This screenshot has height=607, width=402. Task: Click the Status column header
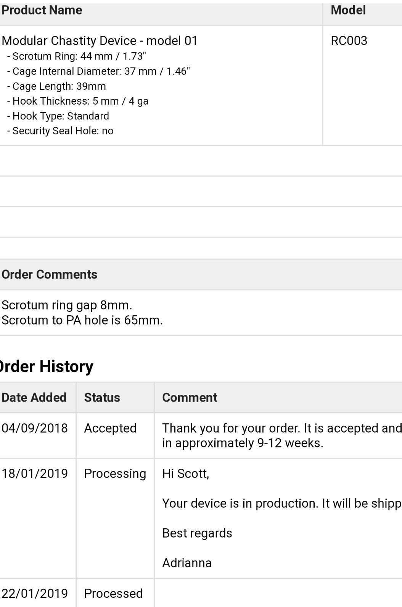coord(102,397)
